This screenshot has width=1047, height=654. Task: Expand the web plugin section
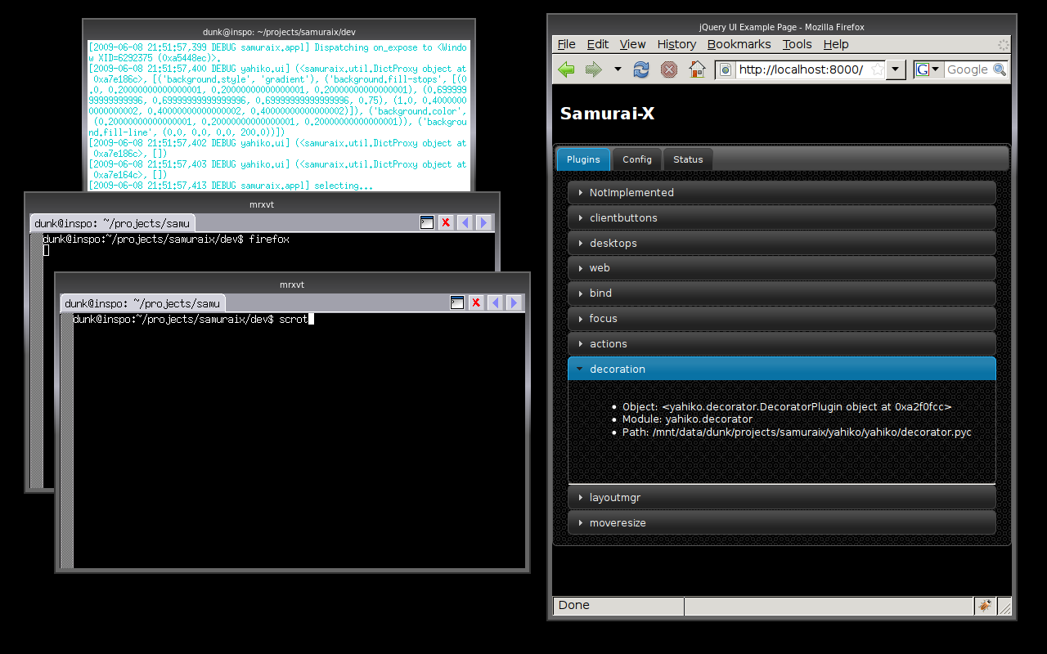[781, 268]
